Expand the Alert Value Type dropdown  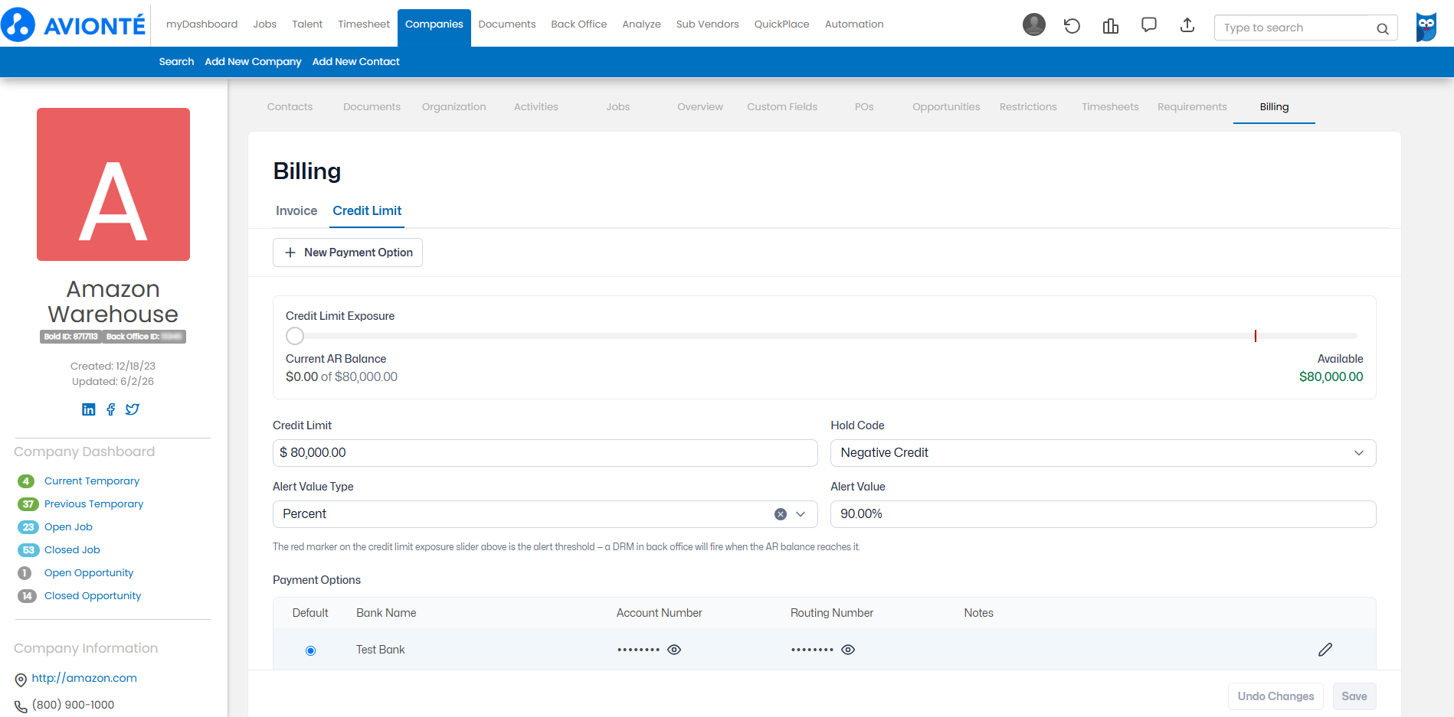(x=801, y=514)
